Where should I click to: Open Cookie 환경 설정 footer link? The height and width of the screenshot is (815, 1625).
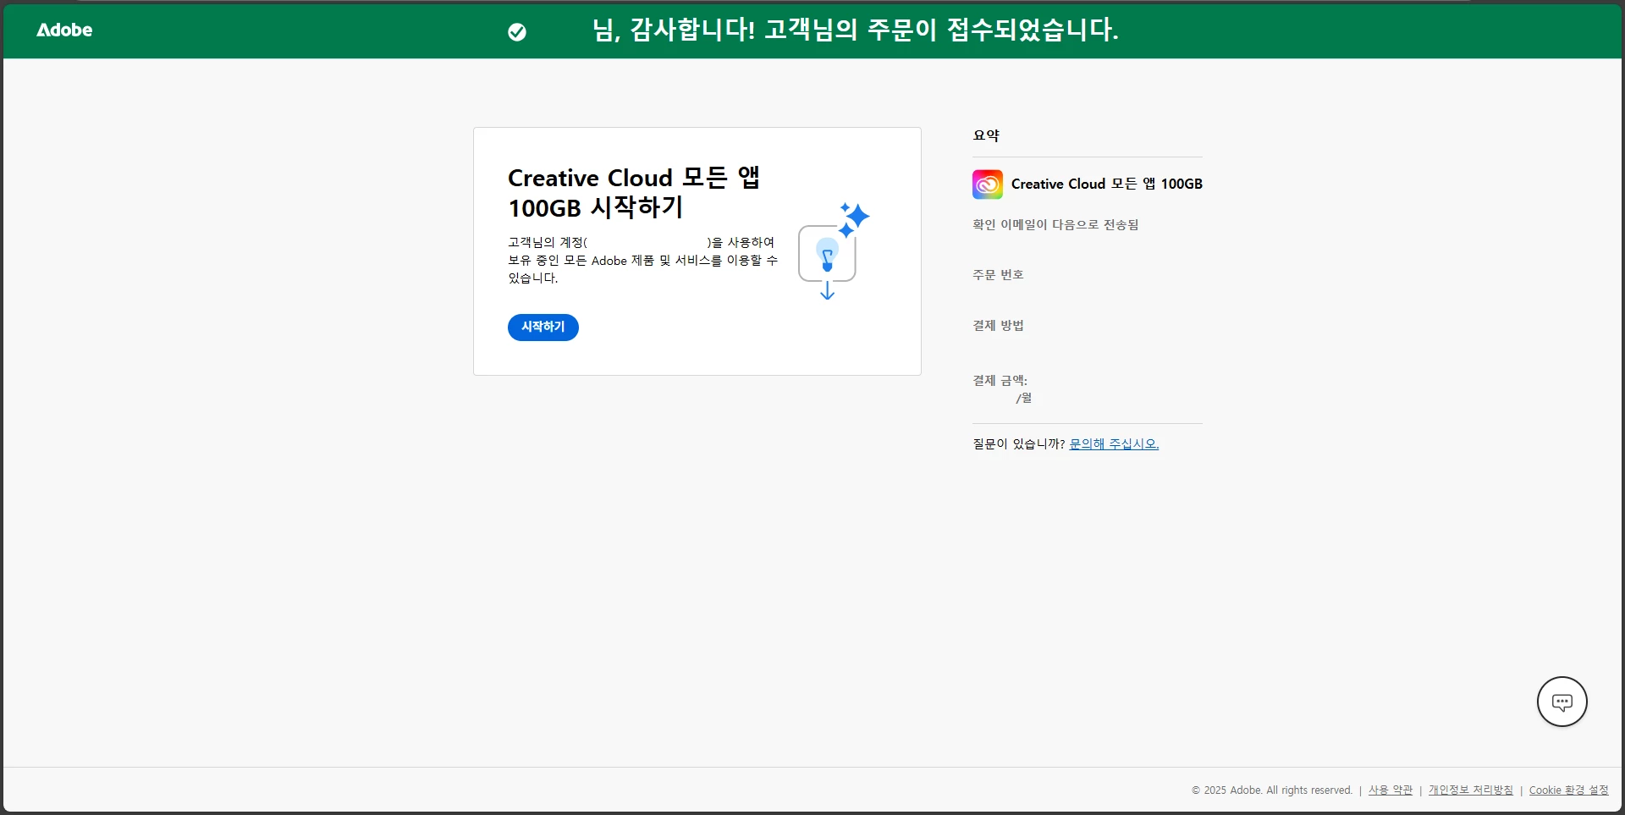coord(1568,790)
